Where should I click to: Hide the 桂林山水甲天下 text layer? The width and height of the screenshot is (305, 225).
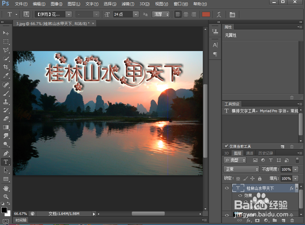click(227, 188)
